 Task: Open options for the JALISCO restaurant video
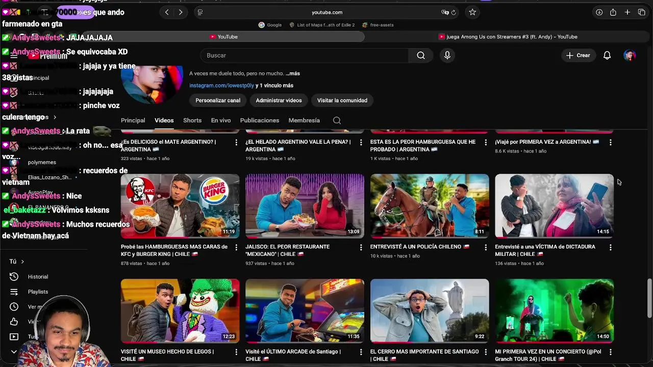click(361, 247)
